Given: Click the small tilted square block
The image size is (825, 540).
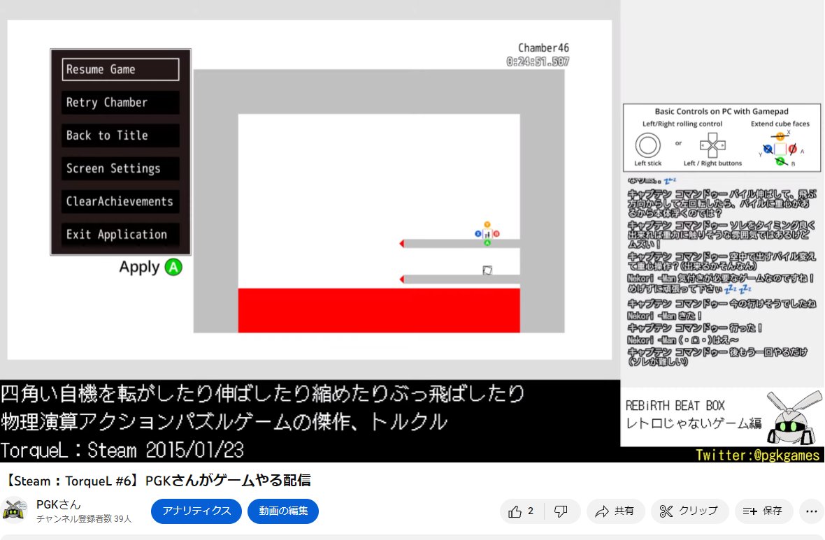Looking at the screenshot, I should (x=487, y=270).
